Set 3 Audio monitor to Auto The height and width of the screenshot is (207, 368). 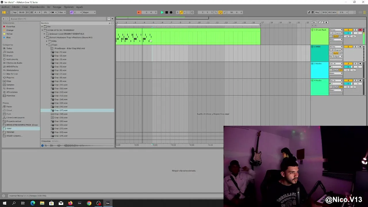coord(336,70)
